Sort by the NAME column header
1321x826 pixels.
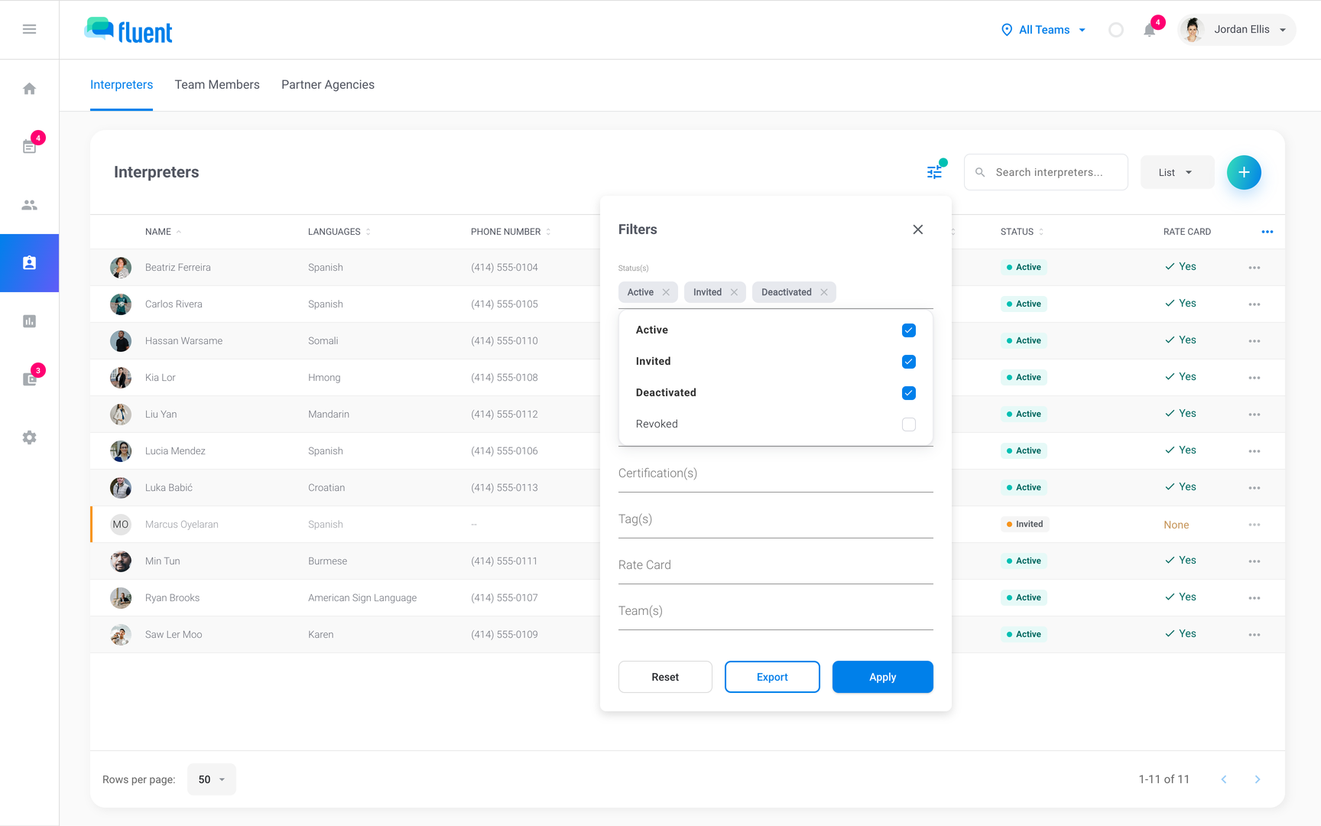[x=163, y=232]
